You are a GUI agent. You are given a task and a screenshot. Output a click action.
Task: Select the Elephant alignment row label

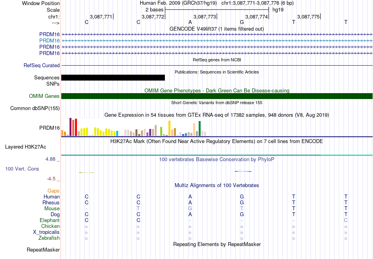pyautogui.click(x=49, y=220)
